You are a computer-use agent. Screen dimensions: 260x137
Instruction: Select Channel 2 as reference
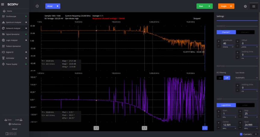pyautogui.click(x=245, y=32)
